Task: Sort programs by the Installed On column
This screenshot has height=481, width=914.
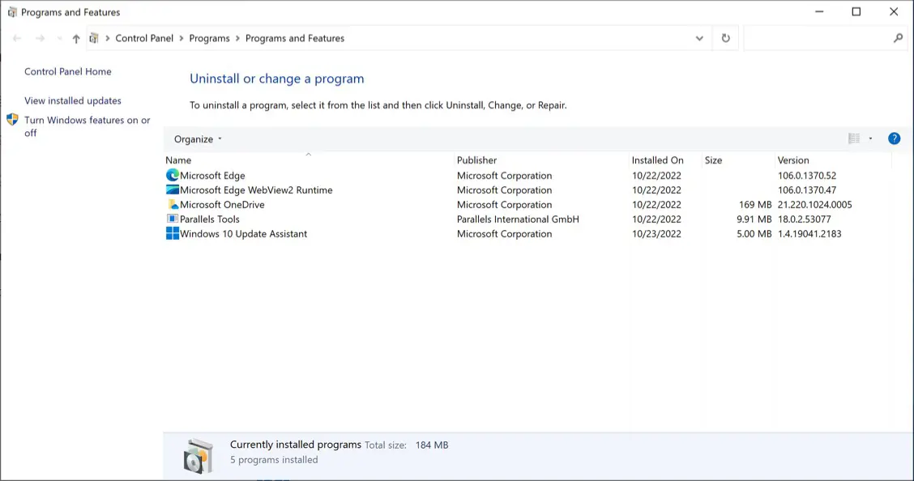Action: point(658,160)
